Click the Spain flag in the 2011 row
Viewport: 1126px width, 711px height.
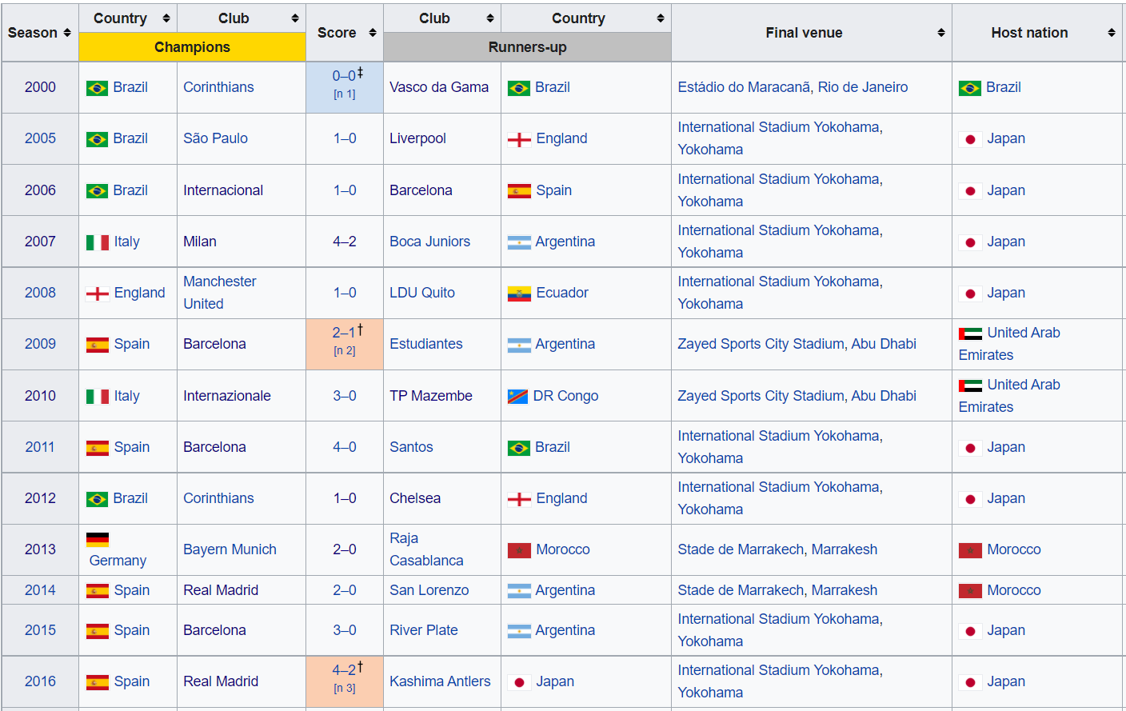[98, 448]
